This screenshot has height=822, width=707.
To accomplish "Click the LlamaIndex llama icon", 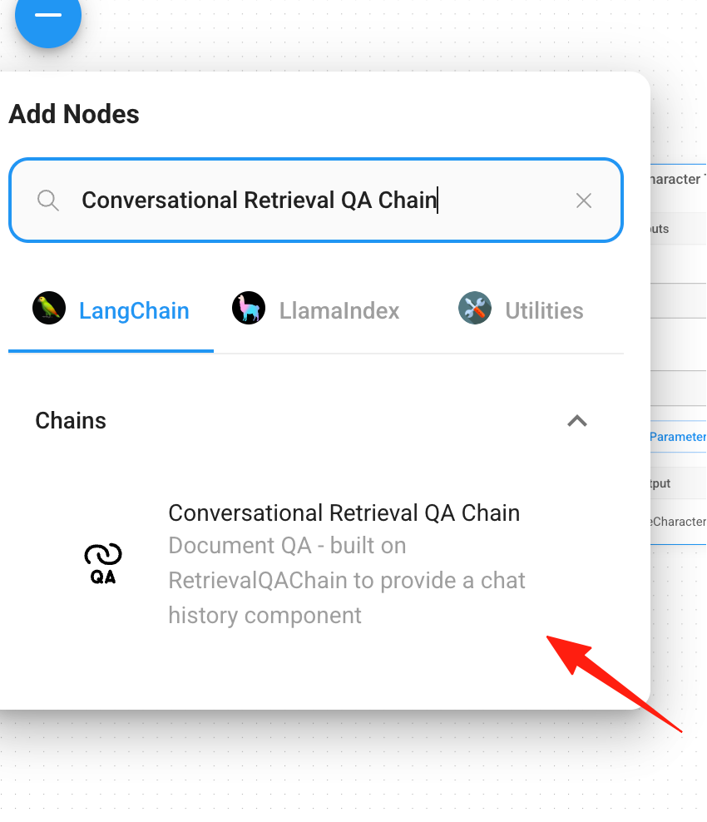I will pyautogui.click(x=249, y=308).
